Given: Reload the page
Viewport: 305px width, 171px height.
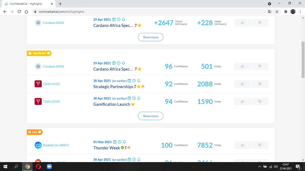Looking at the screenshot, I should click(x=19, y=12).
